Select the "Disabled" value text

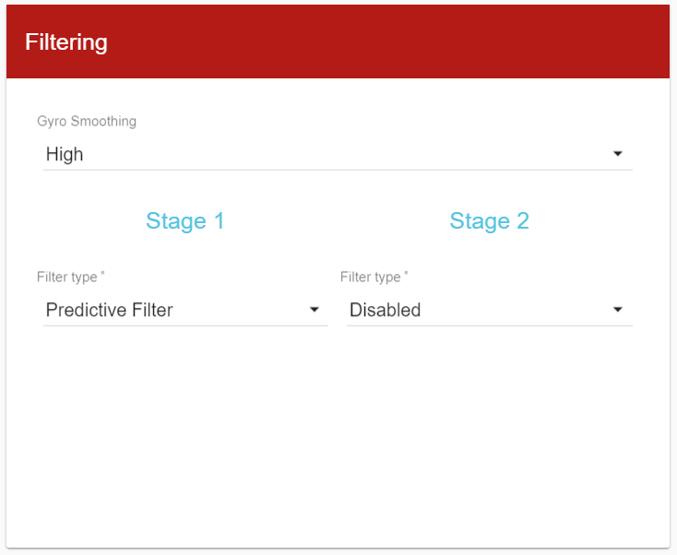pos(385,310)
